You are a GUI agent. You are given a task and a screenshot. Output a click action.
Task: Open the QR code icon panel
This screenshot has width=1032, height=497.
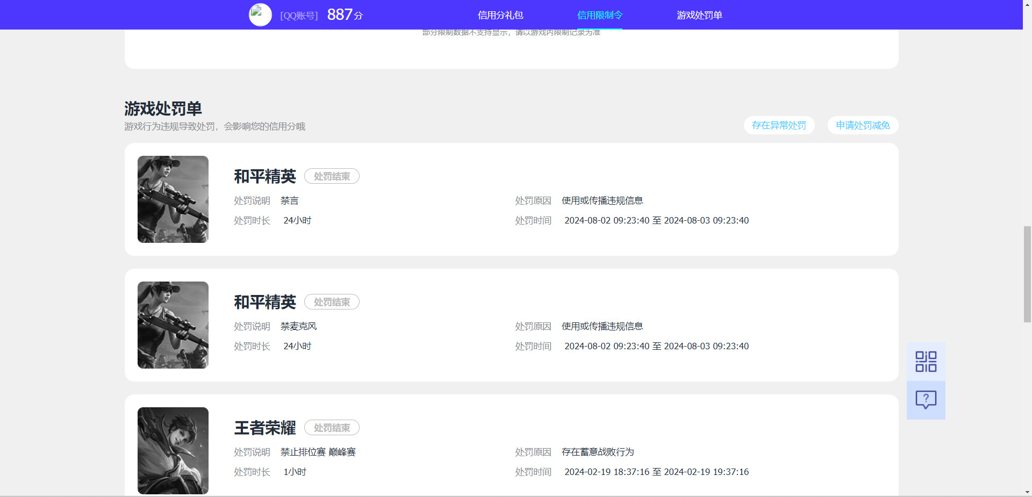926,362
